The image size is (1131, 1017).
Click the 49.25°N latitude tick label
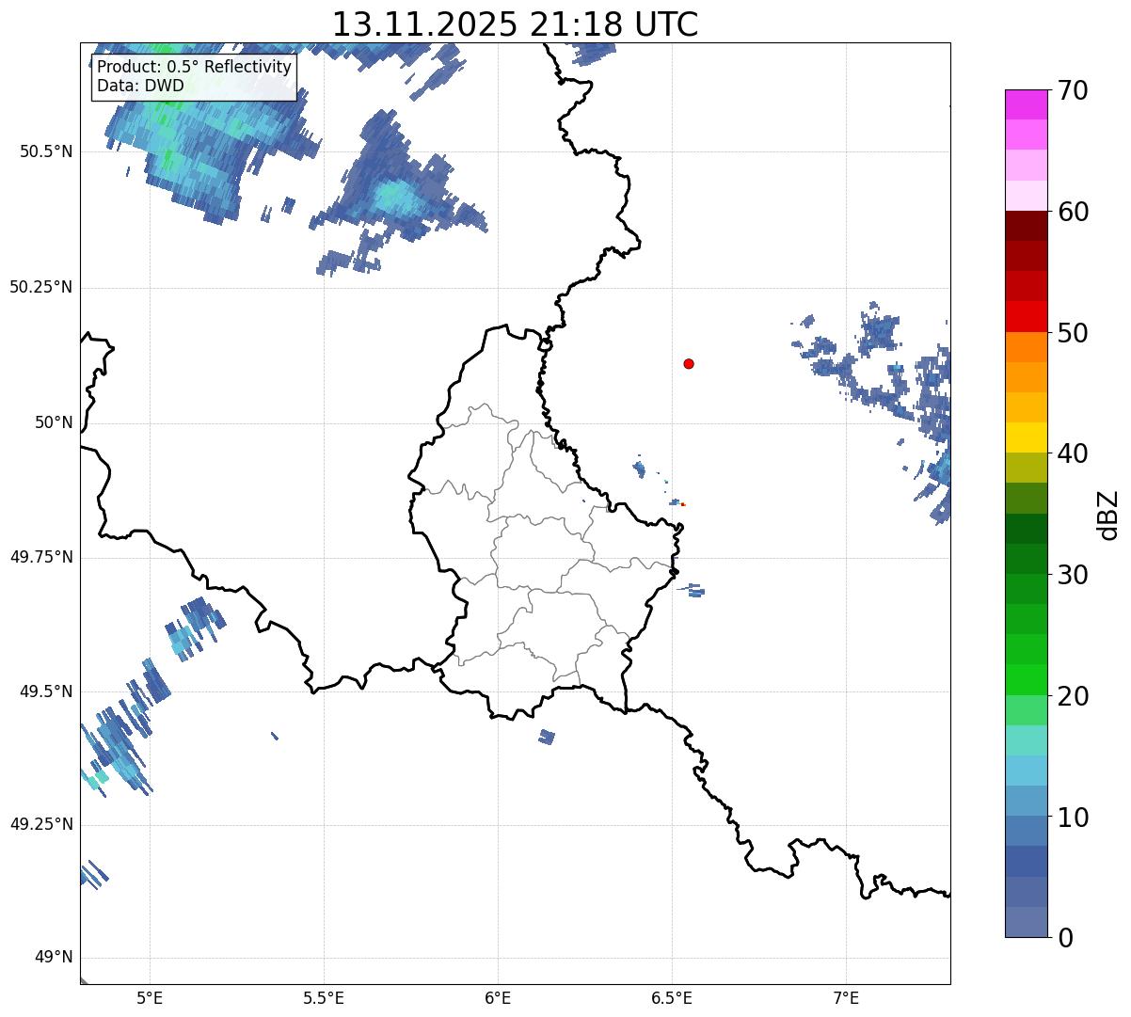coord(40,825)
